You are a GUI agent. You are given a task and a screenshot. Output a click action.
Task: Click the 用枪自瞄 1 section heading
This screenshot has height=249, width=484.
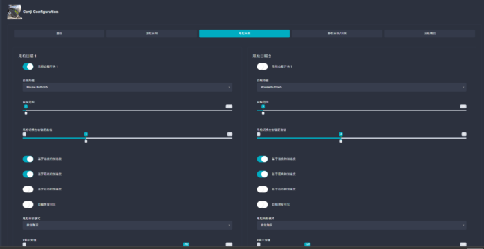(28, 57)
